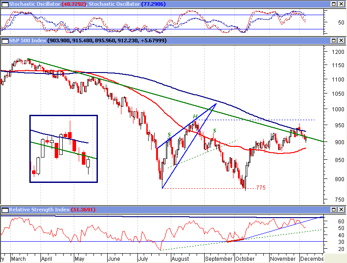Select the 775 support level label
The height and width of the screenshot is (263, 347).
pyautogui.click(x=261, y=188)
